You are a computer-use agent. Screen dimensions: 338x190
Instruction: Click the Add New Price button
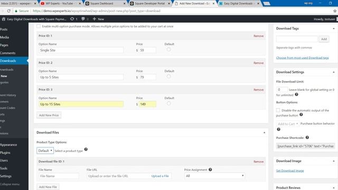(x=49, y=115)
